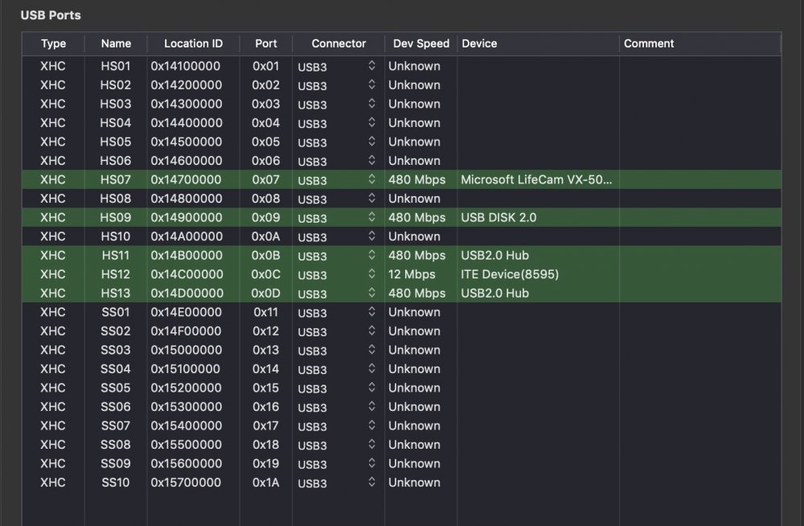Click the Comment column header

point(700,43)
